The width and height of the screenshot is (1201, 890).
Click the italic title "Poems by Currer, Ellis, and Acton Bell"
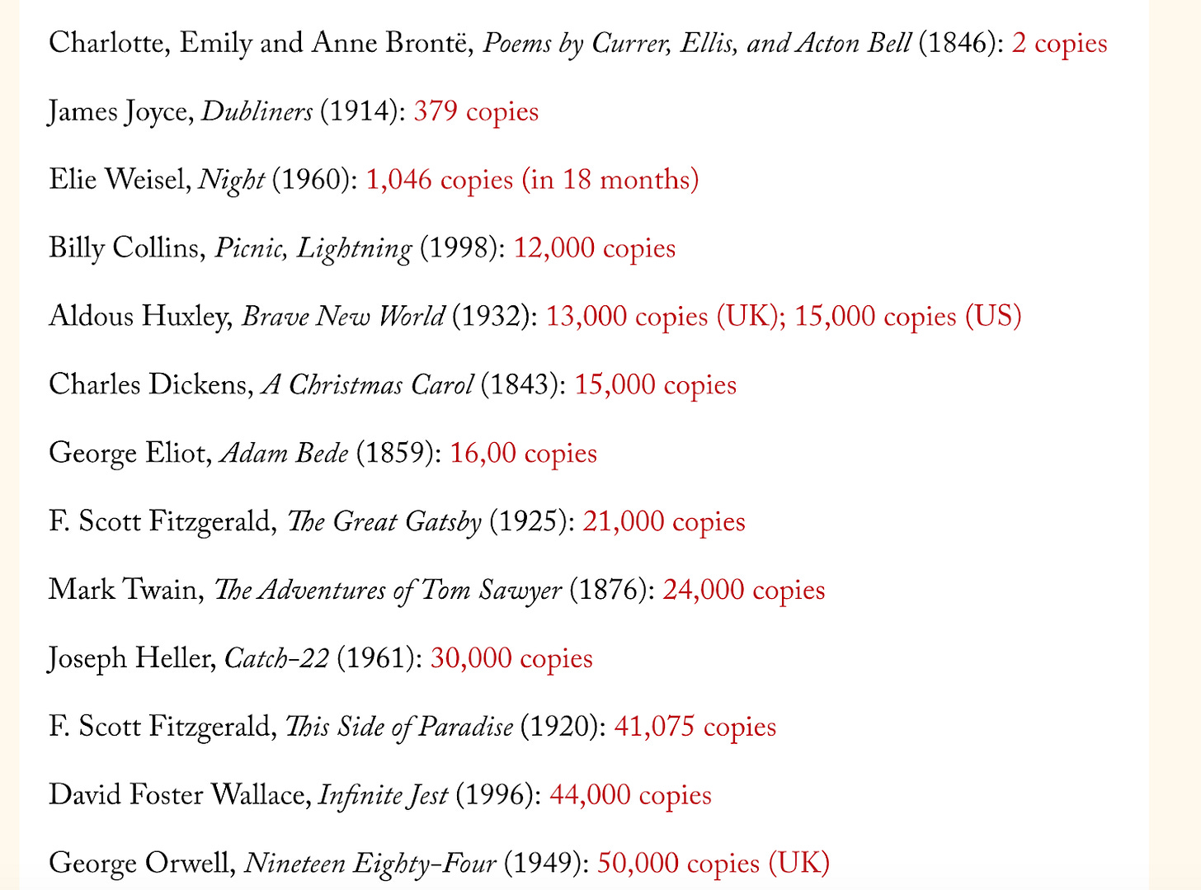click(x=697, y=43)
